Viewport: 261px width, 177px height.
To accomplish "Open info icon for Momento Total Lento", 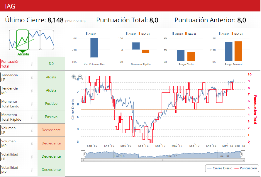I will coord(32,104).
